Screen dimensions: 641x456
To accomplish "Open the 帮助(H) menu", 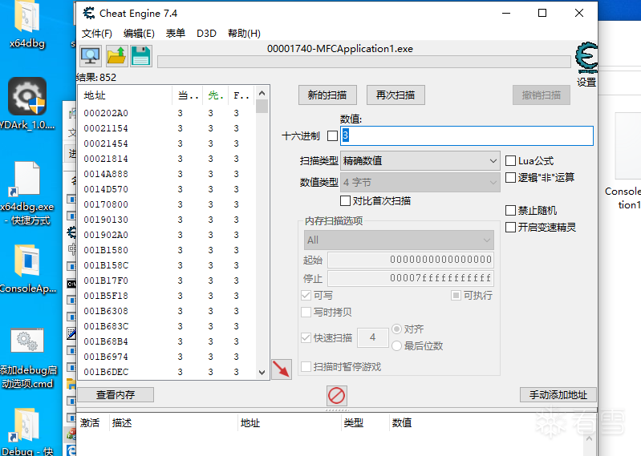I will click(244, 34).
